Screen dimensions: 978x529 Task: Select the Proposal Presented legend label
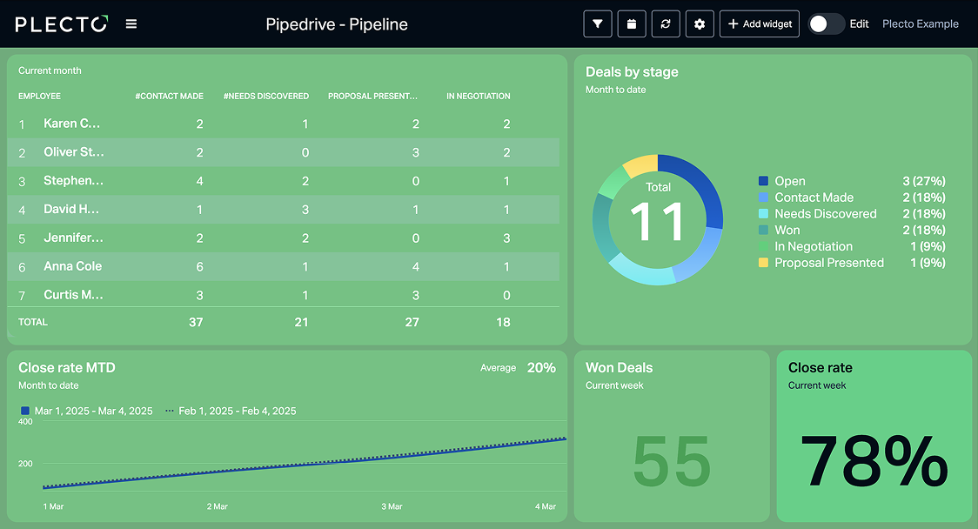(829, 263)
